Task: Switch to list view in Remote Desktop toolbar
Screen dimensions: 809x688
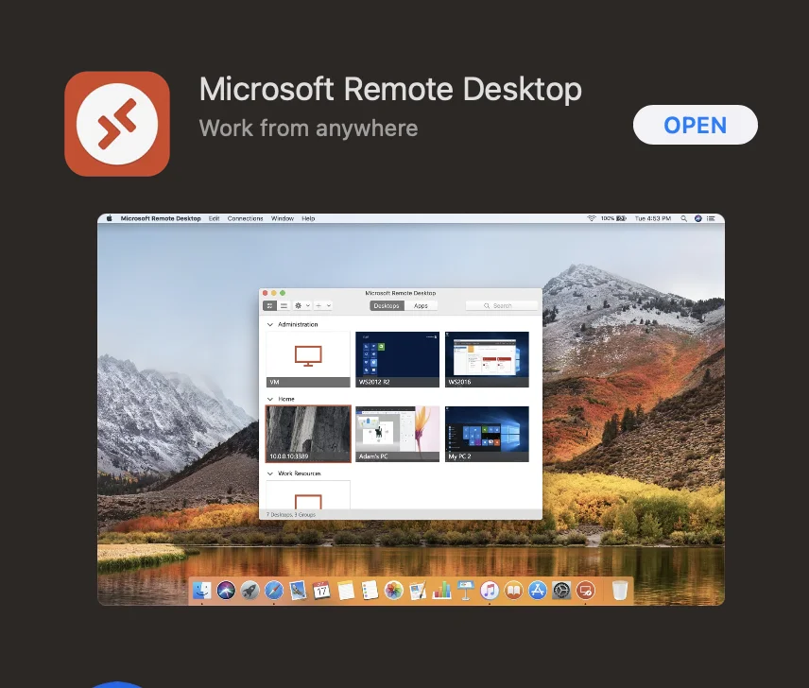Action: [284, 306]
